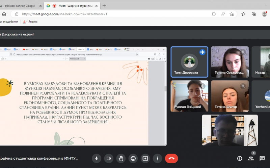Open emoji reactions panel

coord(133,158)
